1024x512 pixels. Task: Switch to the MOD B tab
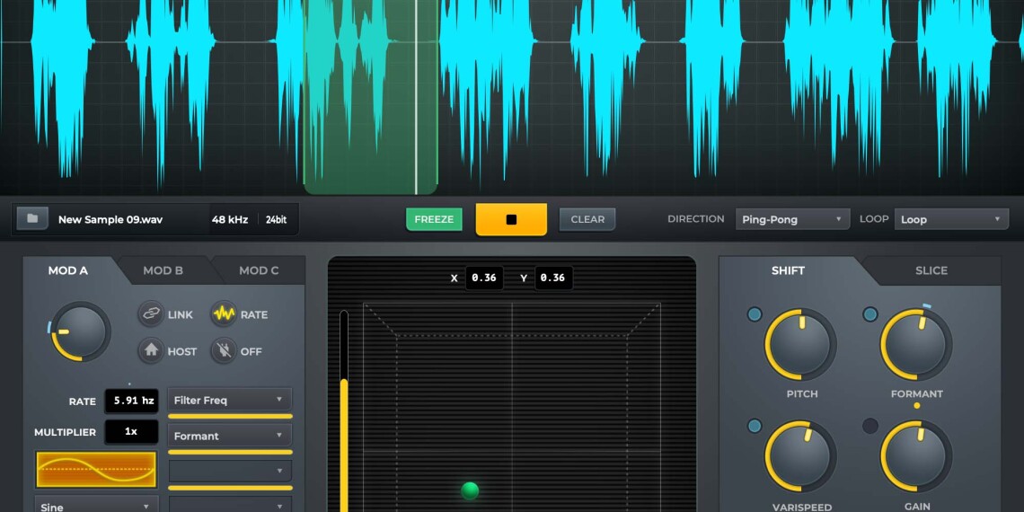click(163, 270)
